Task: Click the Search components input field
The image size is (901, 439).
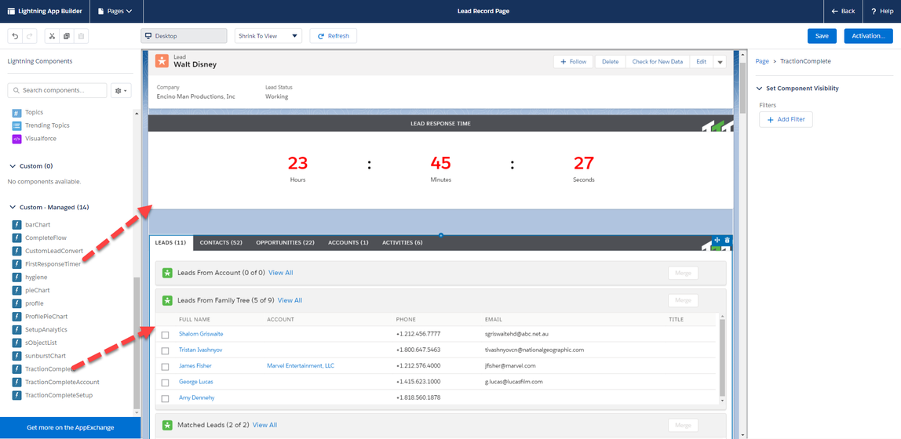Action: [57, 91]
